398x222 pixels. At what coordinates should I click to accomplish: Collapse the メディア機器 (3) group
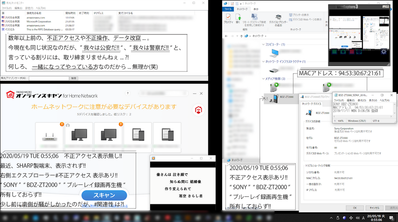(x=263, y=79)
